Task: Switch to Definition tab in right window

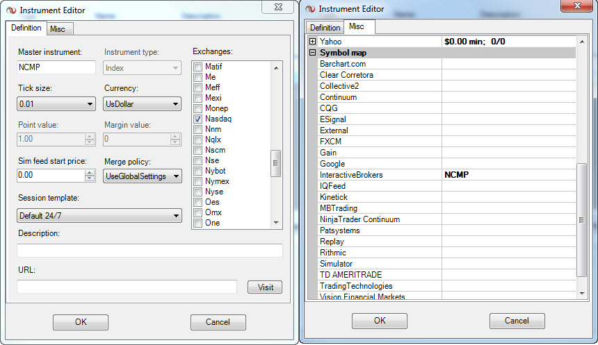Action: 325,27
